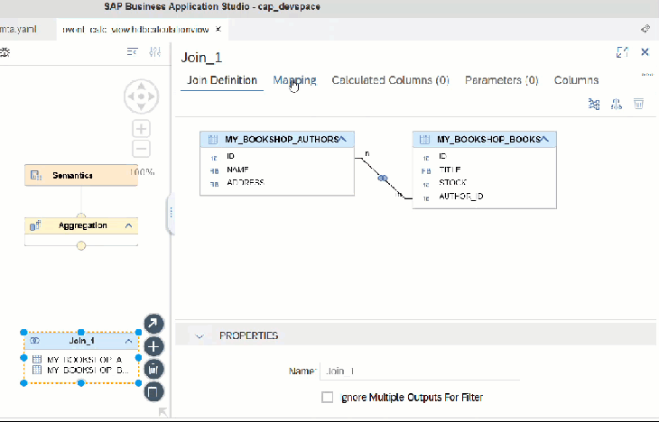Collapse the Aggregation node
659x422 pixels.
[x=128, y=226]
